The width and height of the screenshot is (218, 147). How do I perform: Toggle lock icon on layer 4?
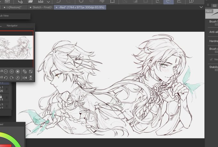click(x=1, y=96)
